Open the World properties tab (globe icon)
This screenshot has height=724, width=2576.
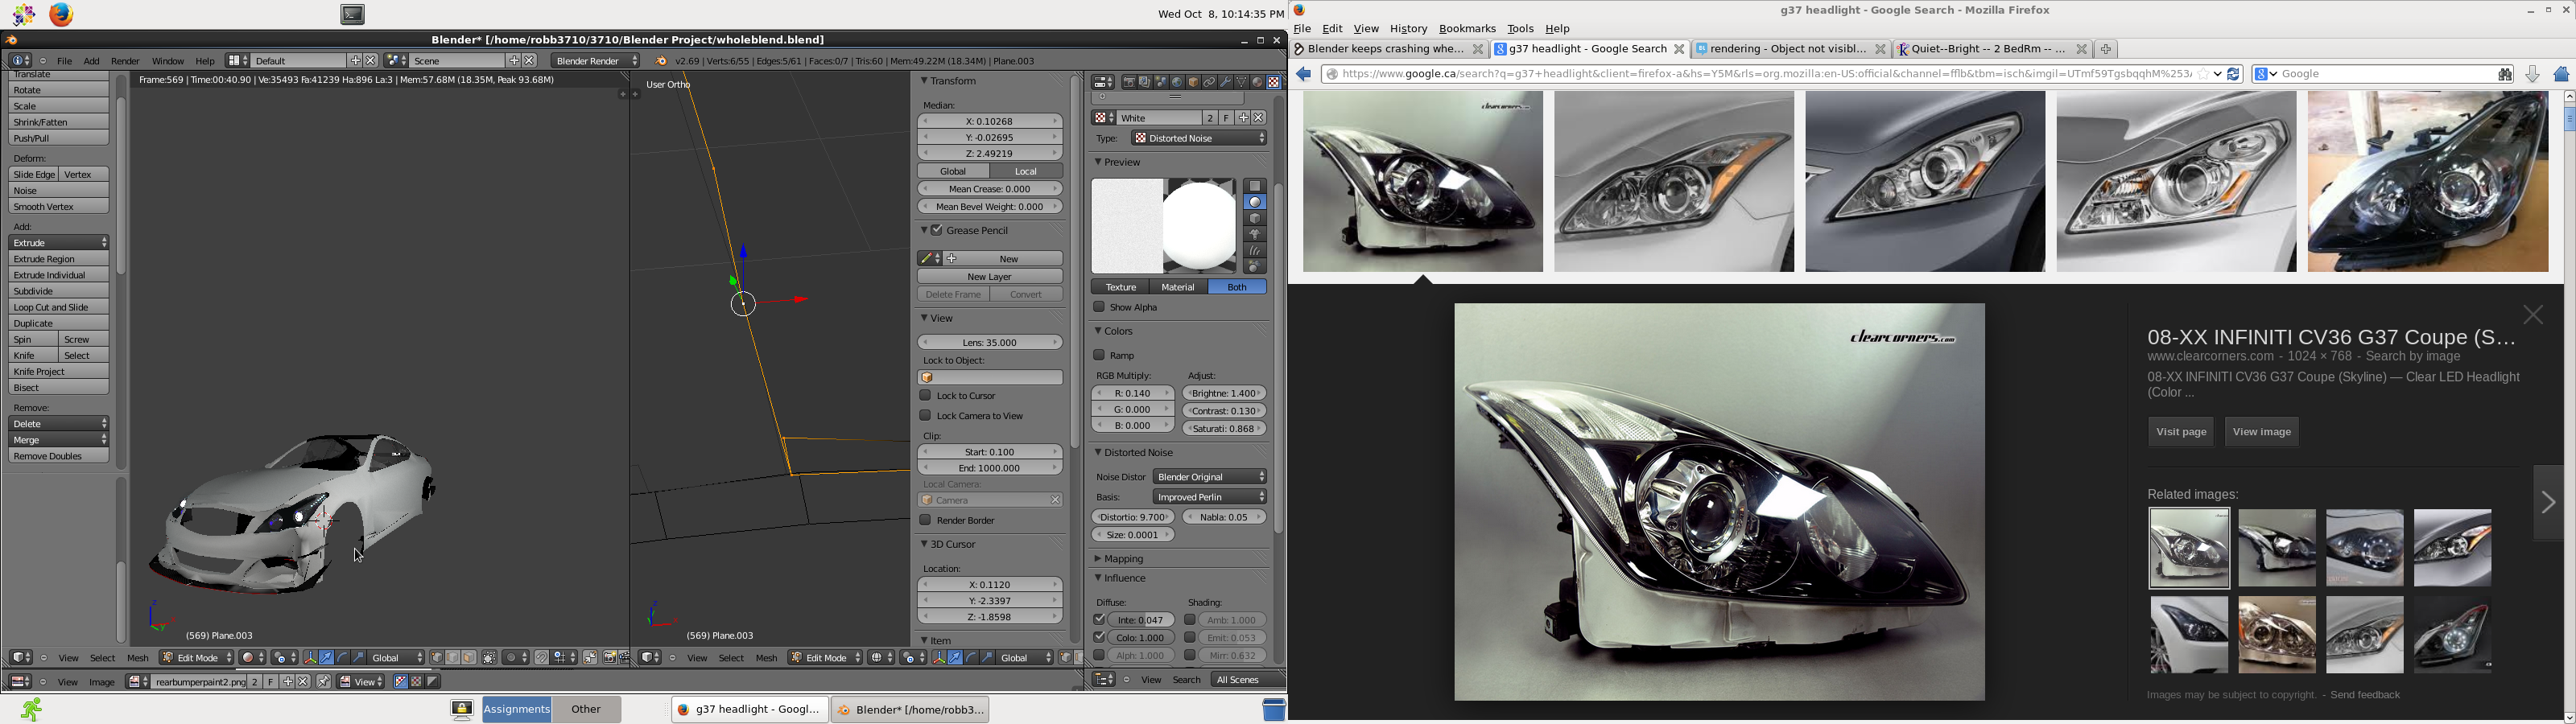(1178, 82)
